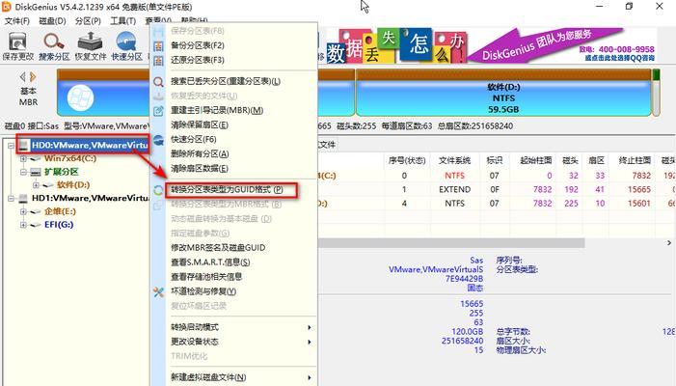The image size is (676, 386).
Task: Click the 文件系统 column header
Action: pos(454,161)
